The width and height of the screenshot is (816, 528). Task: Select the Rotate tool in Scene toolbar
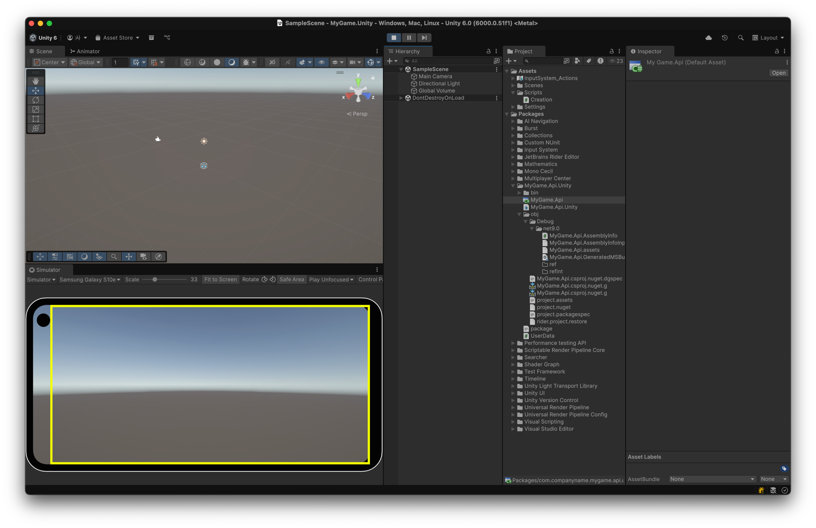click(36, 100)
